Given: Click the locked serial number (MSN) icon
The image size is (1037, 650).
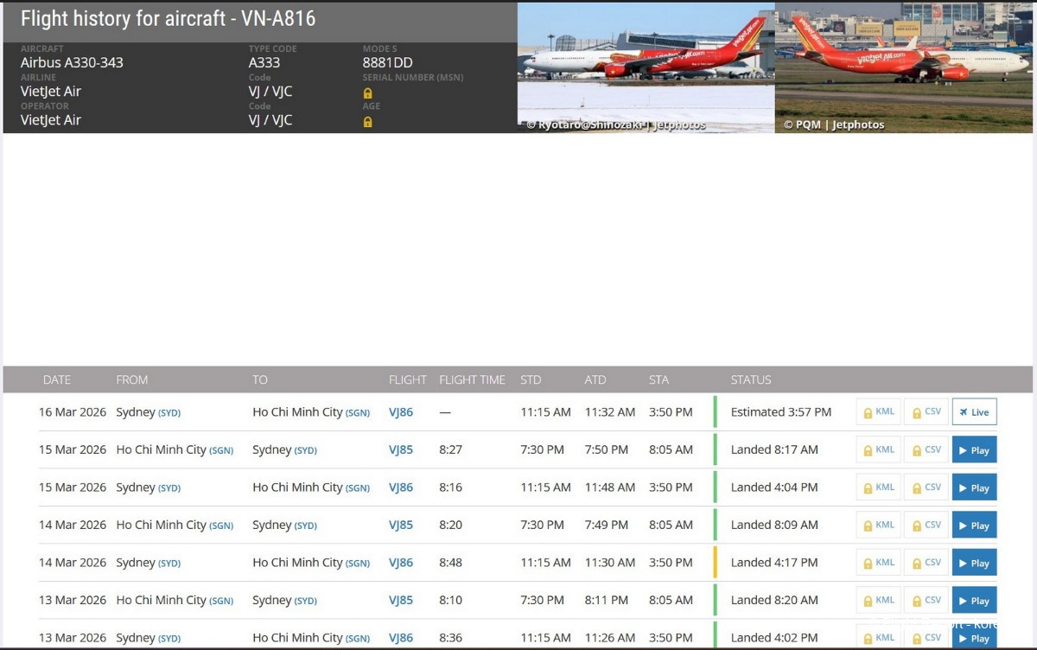Looking at the screenshot, I should coord(367,92).
